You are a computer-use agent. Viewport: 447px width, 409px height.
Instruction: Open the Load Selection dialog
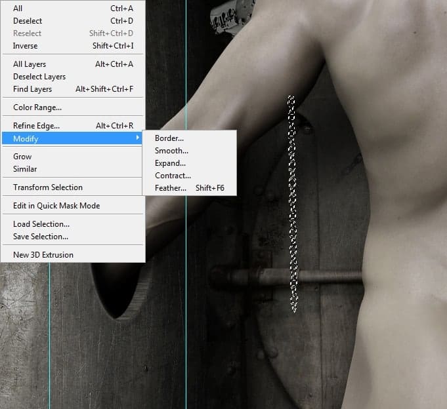tap(73, 224)
